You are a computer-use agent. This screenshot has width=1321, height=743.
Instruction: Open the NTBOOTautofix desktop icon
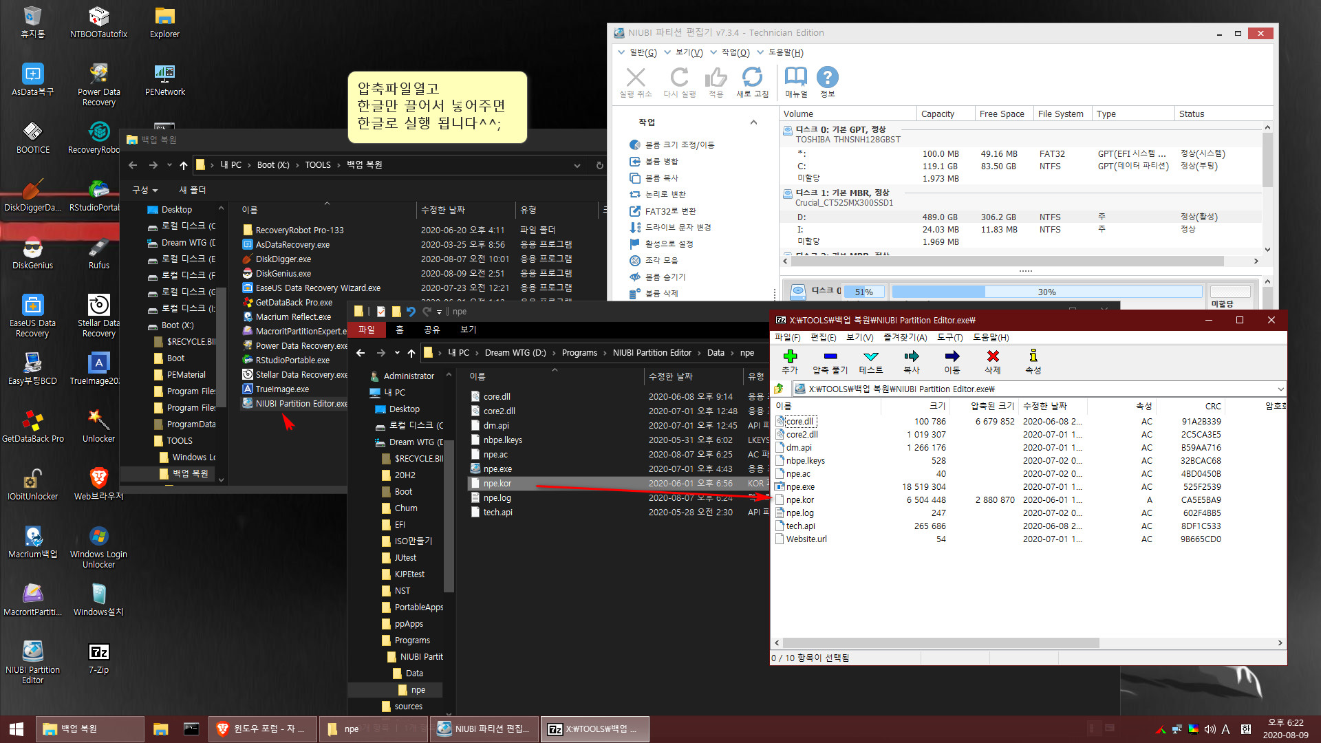point(98,21)
